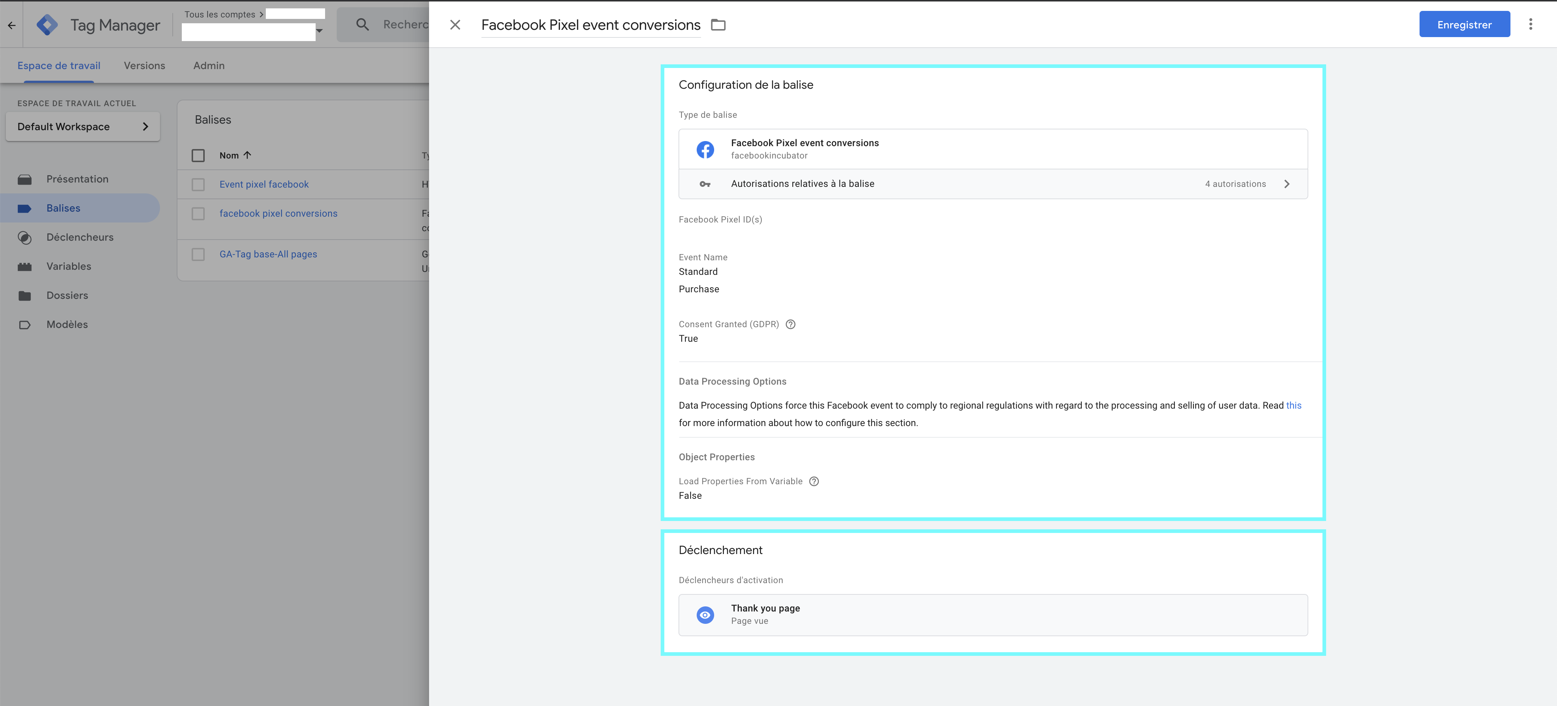Viewport: 1557px width, 706px height.
Task: Open help for Consent Granted (GDPR)
Action: pos(790,324)
